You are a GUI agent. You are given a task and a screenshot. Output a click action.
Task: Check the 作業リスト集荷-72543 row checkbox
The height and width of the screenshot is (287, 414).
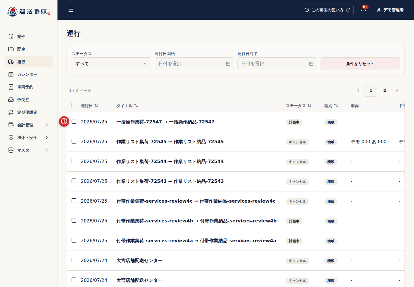point(74,181)
